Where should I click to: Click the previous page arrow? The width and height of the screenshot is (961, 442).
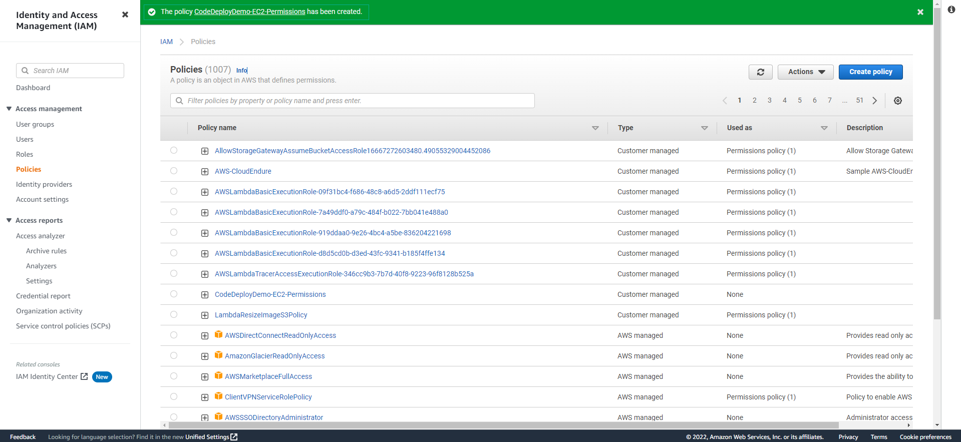click(725, 101)
